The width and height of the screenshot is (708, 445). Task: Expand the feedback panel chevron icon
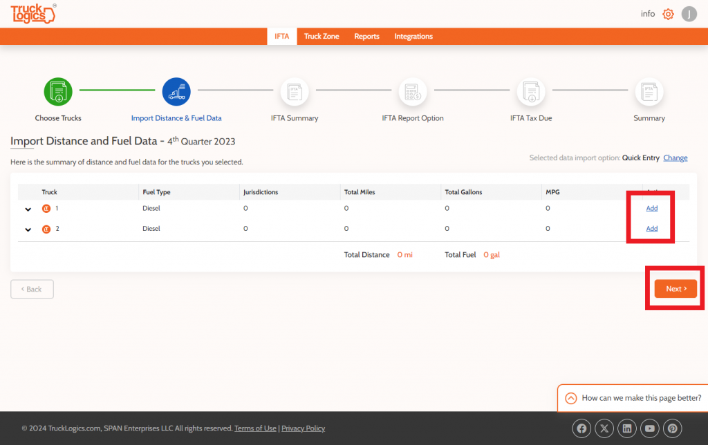click(571, 398)
